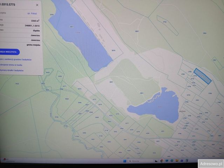The width and height of the screenshot is (224, 168).
Task: Switch to Google Chrome on taskbar
Action: click(x=162, y=161)
